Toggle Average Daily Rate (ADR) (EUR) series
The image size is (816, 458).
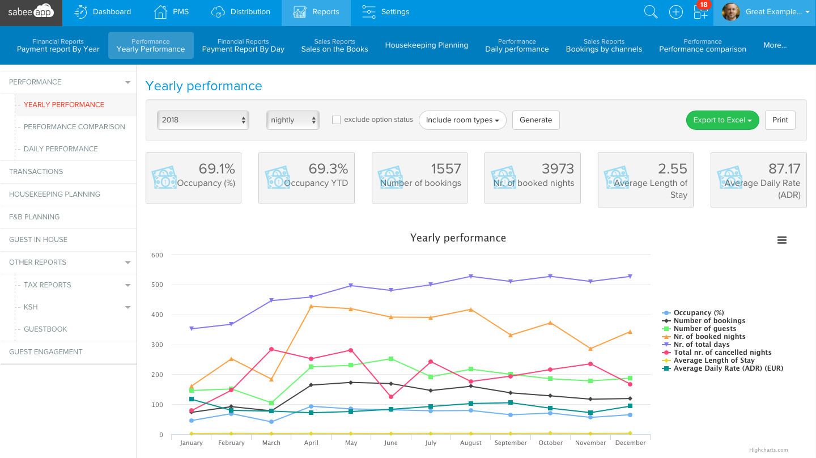722,368
